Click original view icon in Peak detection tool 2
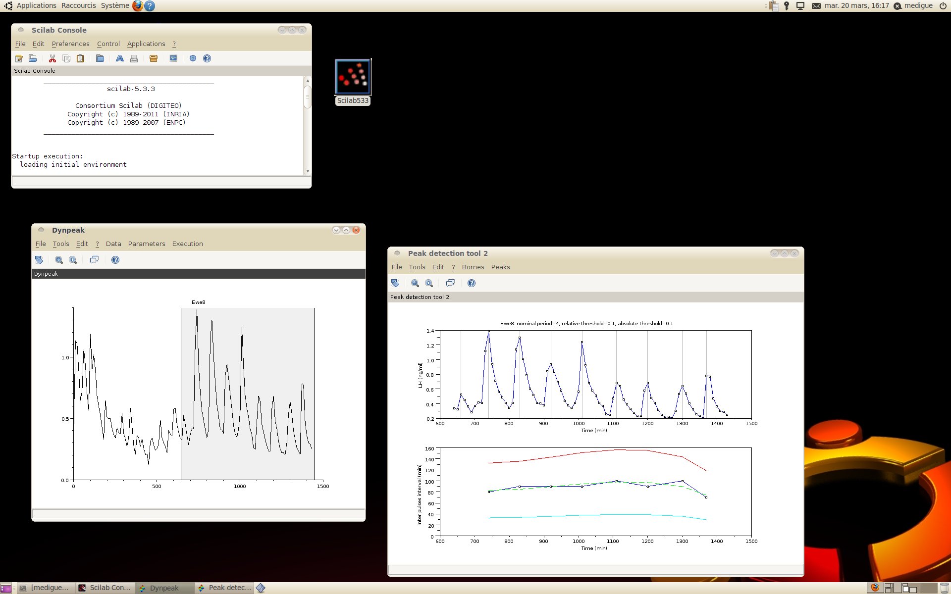Image resolution: width=951 pixels, height=594 pixels. click(x=429, y=283)
